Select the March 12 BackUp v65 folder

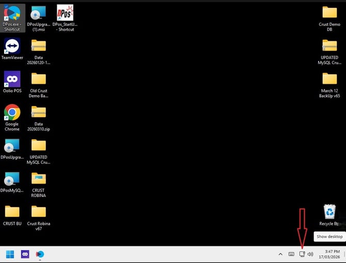point(329,85)
